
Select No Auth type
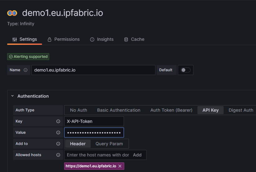coord(78,110)
